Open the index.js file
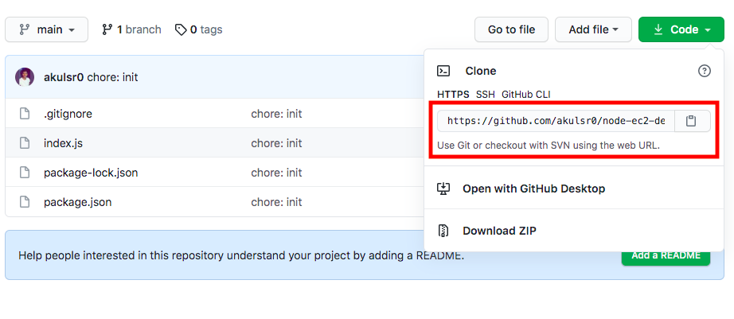Screen dimensions: 734x319 [x=63, y=143]
